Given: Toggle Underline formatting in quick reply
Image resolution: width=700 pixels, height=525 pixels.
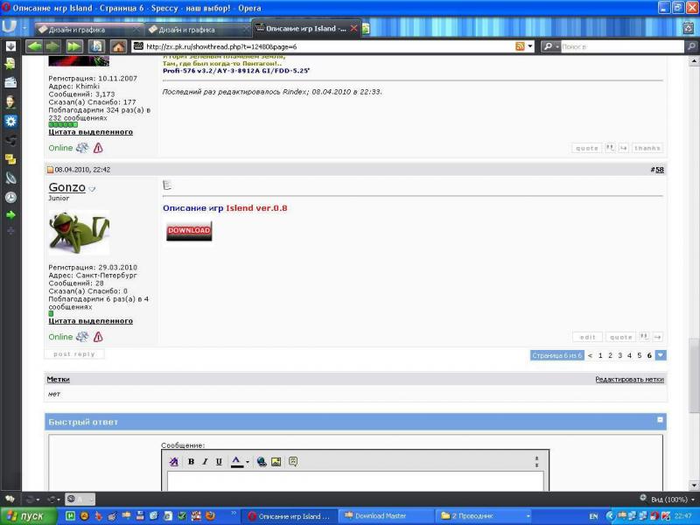Looking at the screenshot, I should pyautogui.click(x=219, y=462).
